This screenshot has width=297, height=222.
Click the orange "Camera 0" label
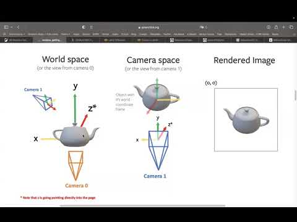(x=77, y=186)
